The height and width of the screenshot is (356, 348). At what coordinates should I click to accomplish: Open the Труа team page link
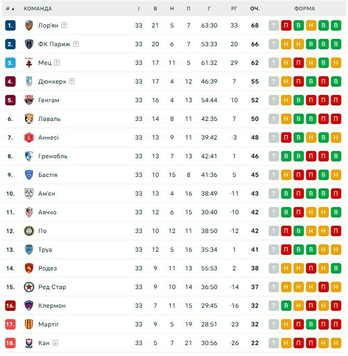45,250
